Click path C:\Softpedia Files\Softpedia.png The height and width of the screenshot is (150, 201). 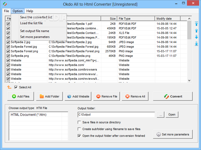[70, 56]
